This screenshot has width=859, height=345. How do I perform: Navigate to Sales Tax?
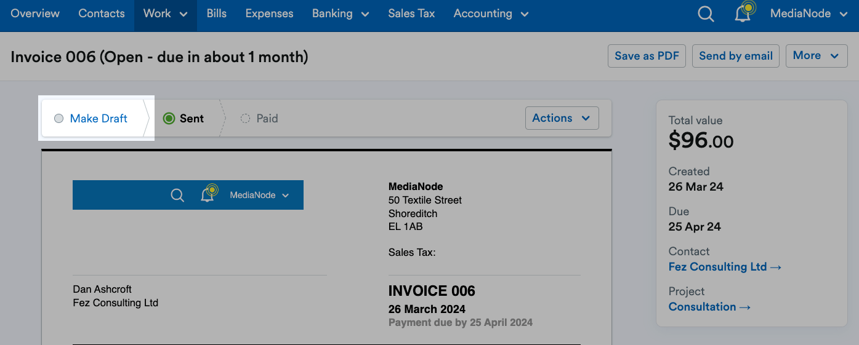(x=411, y=14)
